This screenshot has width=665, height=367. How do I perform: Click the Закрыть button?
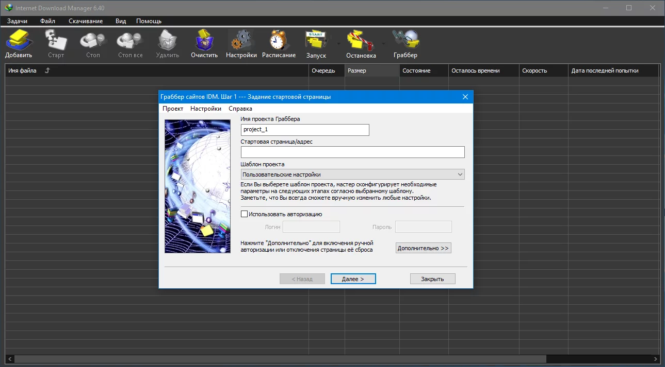[x=433, y=278]
